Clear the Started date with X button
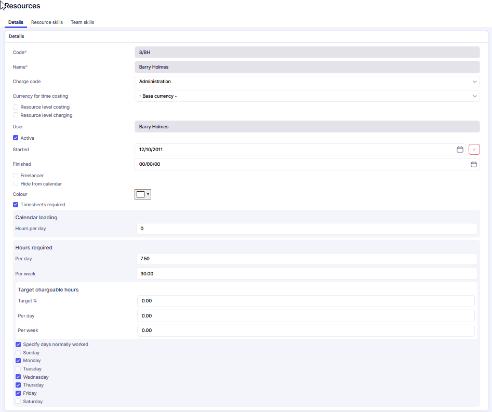492x412 pixels. pyautogui.click(x=474, y=150)
